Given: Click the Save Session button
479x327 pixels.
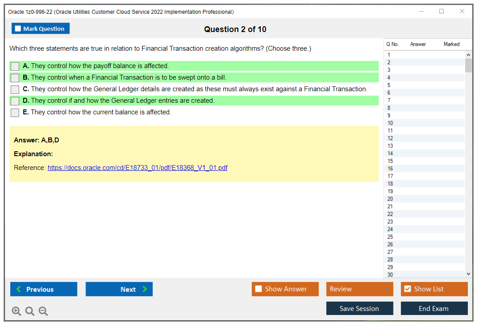Looking at the screenshot, I should (360, 308).
